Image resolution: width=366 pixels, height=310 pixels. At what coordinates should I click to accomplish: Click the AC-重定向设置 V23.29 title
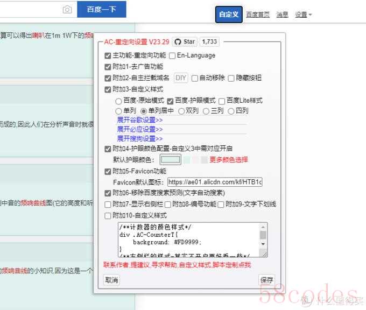click(137, 42)
